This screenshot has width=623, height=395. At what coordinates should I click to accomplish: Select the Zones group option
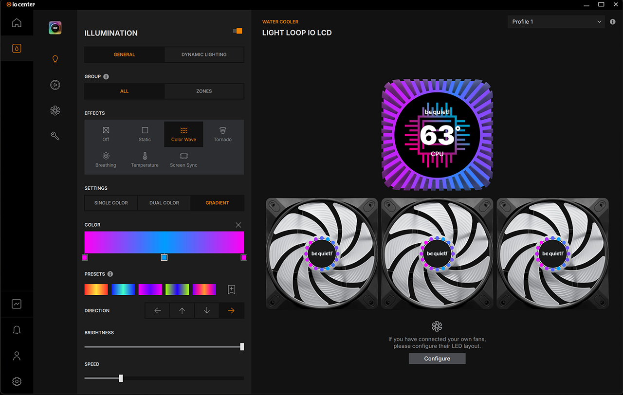(204, 91)
